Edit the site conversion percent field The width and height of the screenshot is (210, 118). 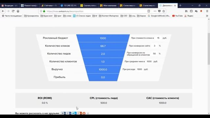coord(155,46)
